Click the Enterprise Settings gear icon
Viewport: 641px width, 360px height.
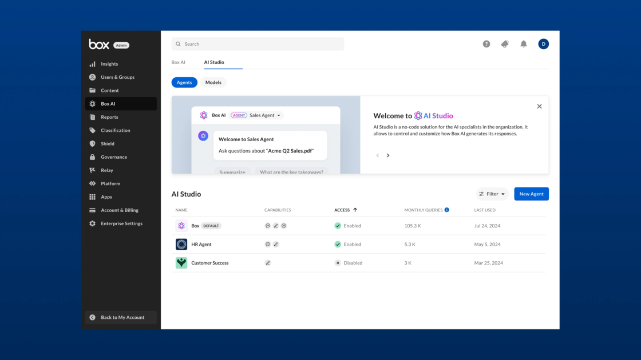(92, 223)
